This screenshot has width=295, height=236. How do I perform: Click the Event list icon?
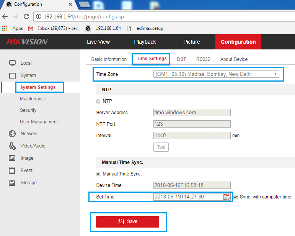tap(12, 170)
